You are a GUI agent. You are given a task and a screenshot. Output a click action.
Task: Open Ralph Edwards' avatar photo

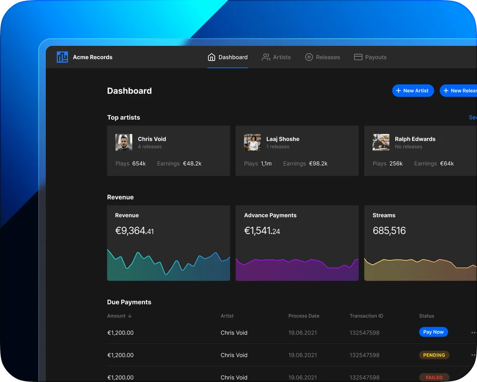tap(381, 142)
